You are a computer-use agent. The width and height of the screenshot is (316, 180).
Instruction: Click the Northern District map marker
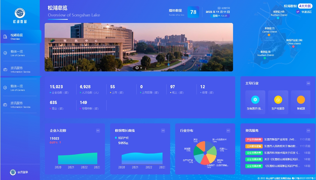[x=278, y=18]
